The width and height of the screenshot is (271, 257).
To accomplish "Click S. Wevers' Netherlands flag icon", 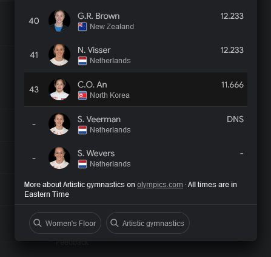I will click(x=82, y=164).
